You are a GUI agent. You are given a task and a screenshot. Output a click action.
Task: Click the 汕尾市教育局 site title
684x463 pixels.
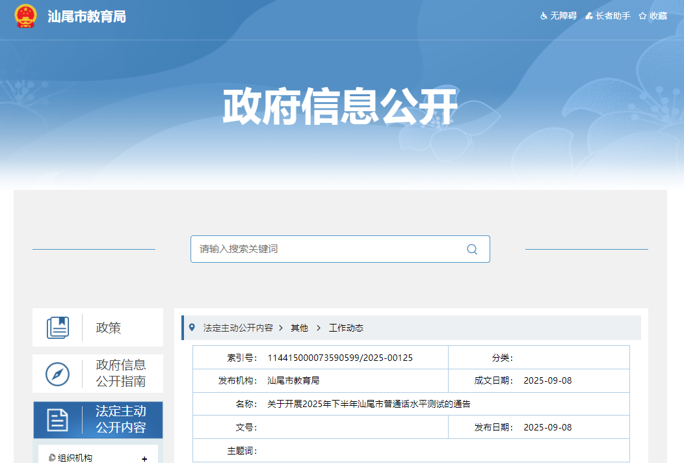coord(86,16)
